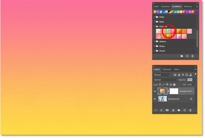Viewport: 205px width, 138px height.
Task: Create a new gradient with plus icon
Action: [187, 56]
